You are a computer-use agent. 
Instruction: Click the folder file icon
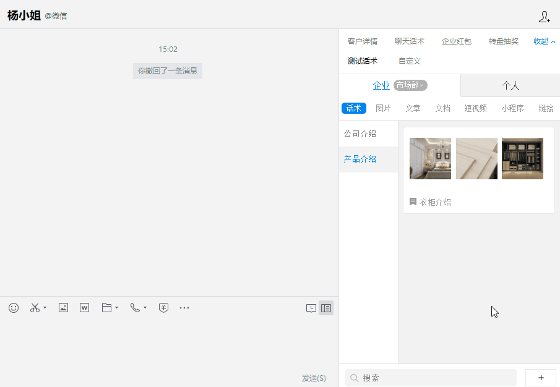[106, 307]
